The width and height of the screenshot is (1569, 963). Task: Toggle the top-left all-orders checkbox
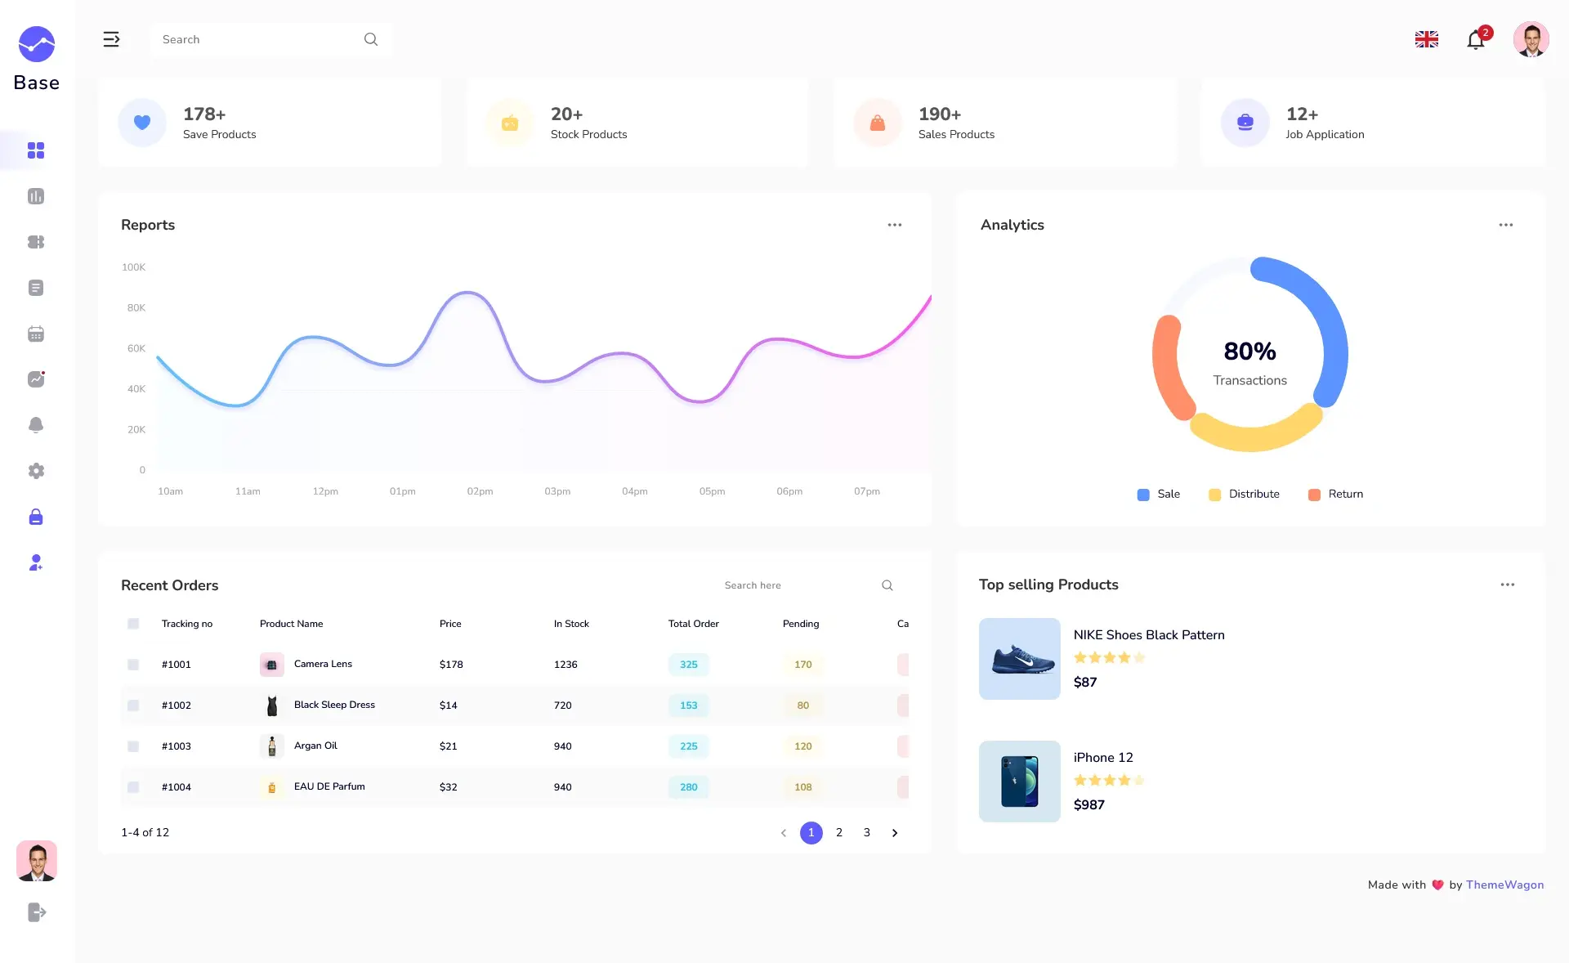click(x=133, y=623)
